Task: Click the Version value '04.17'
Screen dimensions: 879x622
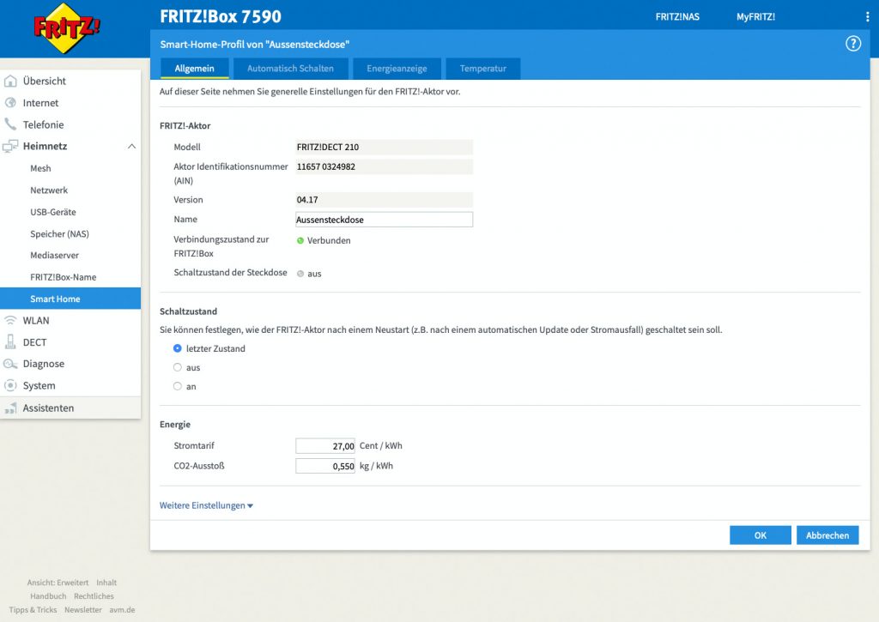Action: 384,200
